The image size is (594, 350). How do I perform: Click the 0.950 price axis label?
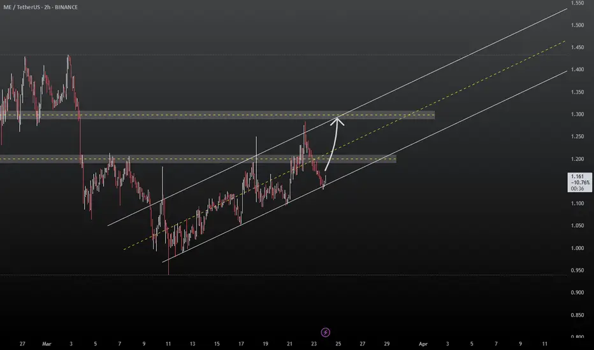pyautogui.click(x=577, y=270)
